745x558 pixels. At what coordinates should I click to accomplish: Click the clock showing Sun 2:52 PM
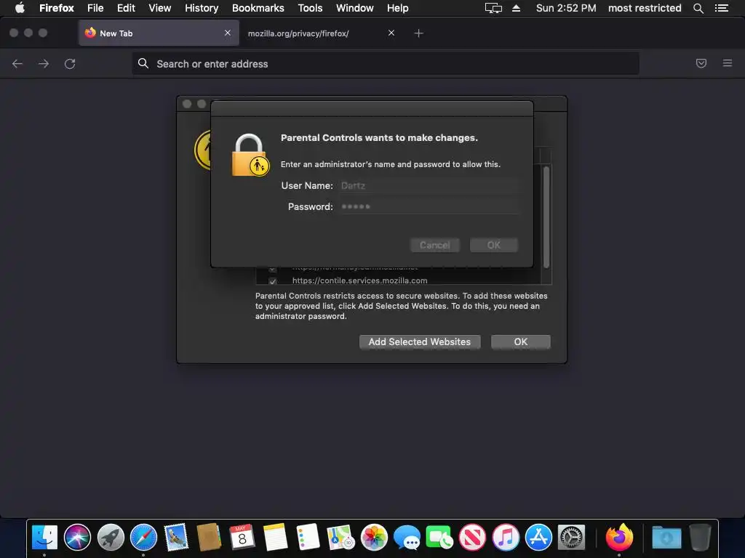pyautogui.click(x=566, y=8)
